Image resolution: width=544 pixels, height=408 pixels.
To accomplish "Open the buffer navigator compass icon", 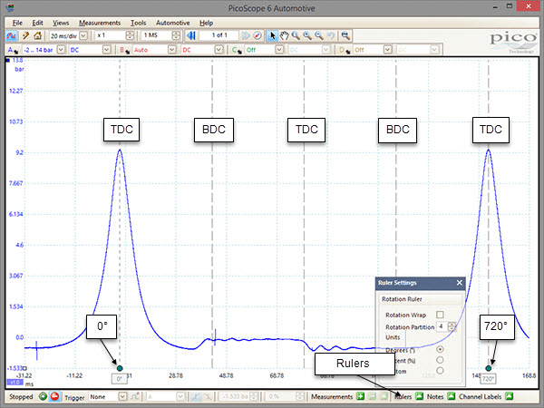I will point(257,35).
